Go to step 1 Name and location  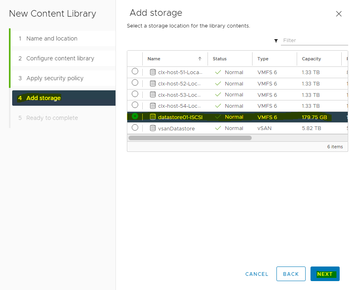[64, 38]
